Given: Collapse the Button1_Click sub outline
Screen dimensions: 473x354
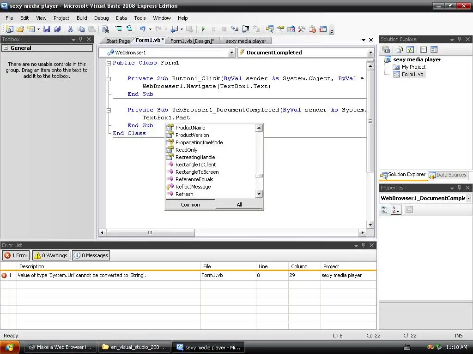Looking at the screenshot, I should (109, 79).
